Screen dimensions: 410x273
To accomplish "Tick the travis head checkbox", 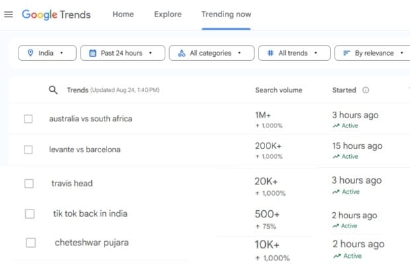I will pyautogui.click(x=29, y=184).
